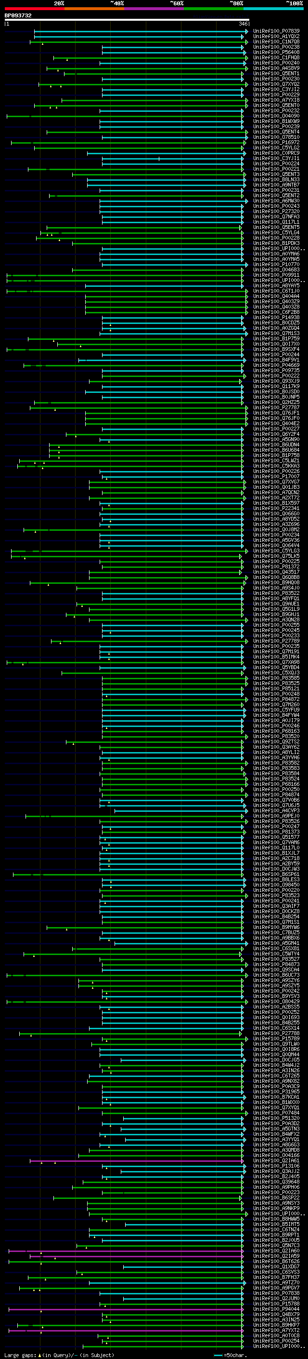Select the label UniRef100_B5IMK4

[x=276, y=657]
